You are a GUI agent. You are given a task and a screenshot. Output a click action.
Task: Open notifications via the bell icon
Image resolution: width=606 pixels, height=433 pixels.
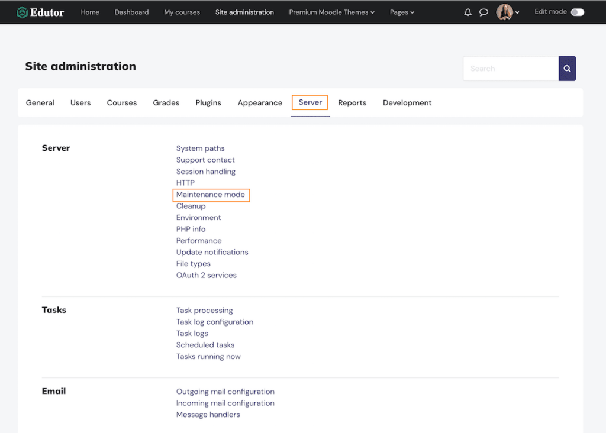point(468,12)
